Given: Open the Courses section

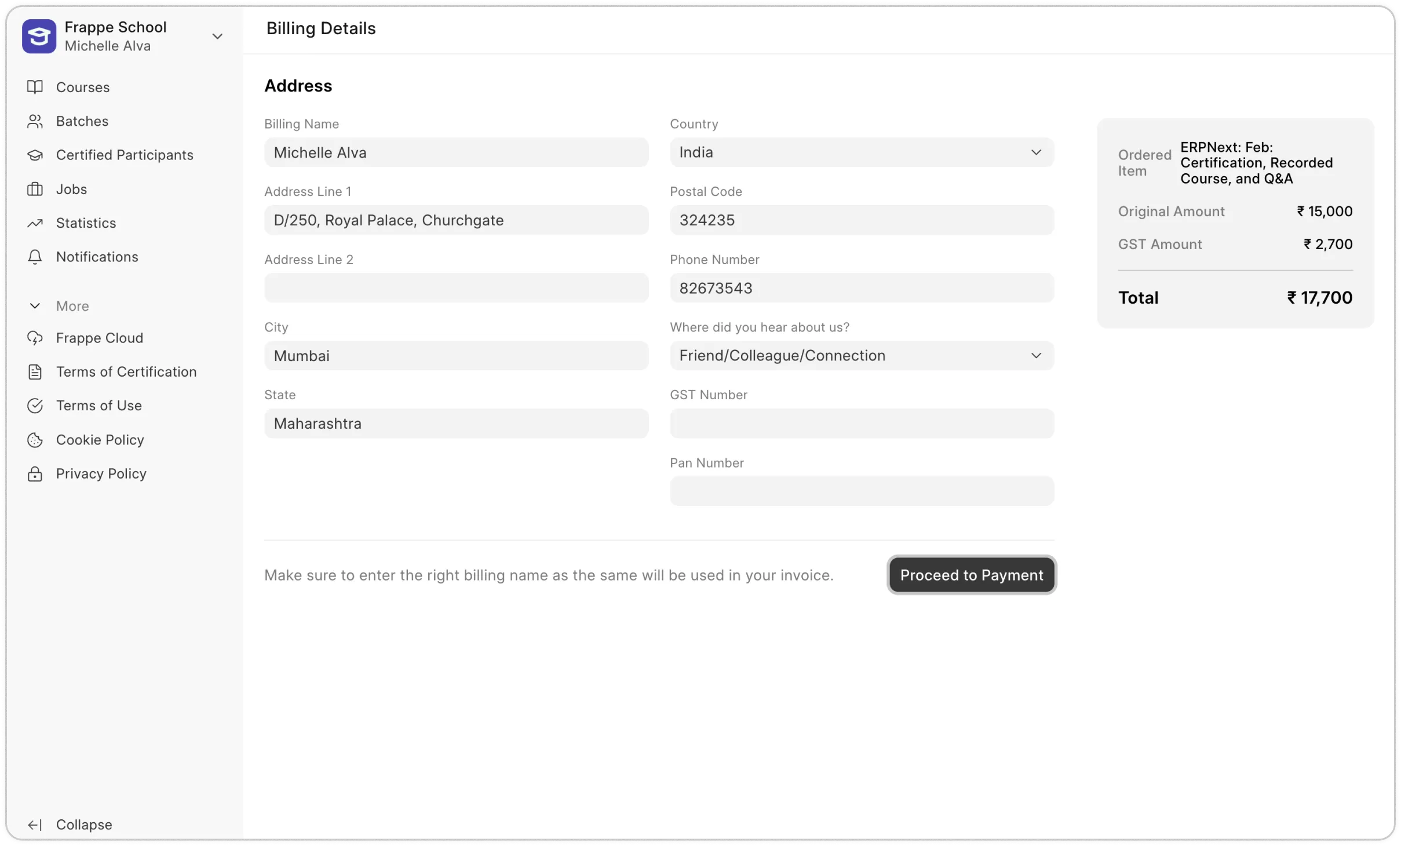Looking at the screenshot, I should [83, 87].
